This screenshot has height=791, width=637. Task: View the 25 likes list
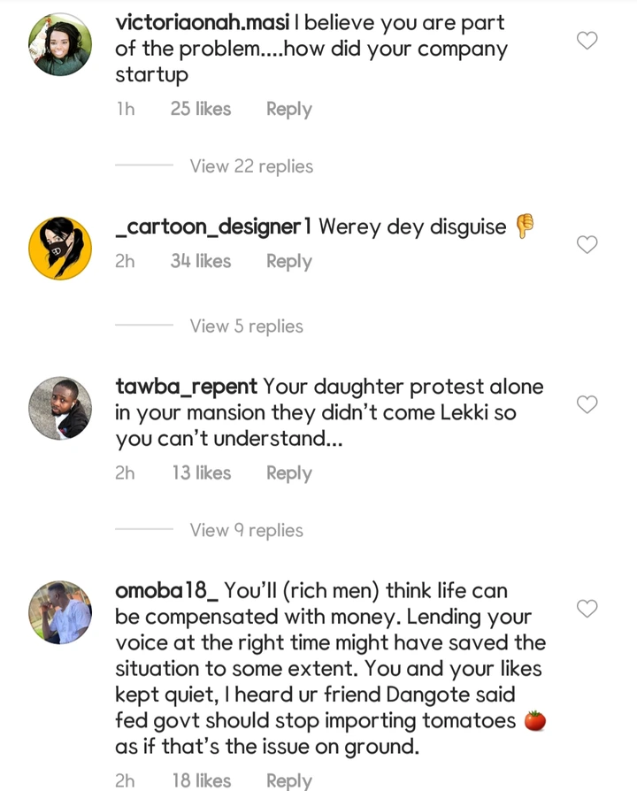tap(201, 110)
